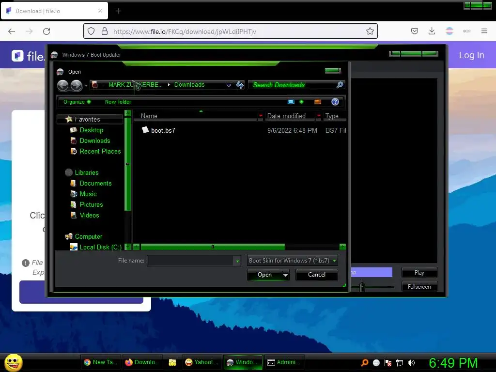The height and width of the screenshot is (372, 496).
Task: Open Downloads in Favorites
Action: (x=94, y=141)
